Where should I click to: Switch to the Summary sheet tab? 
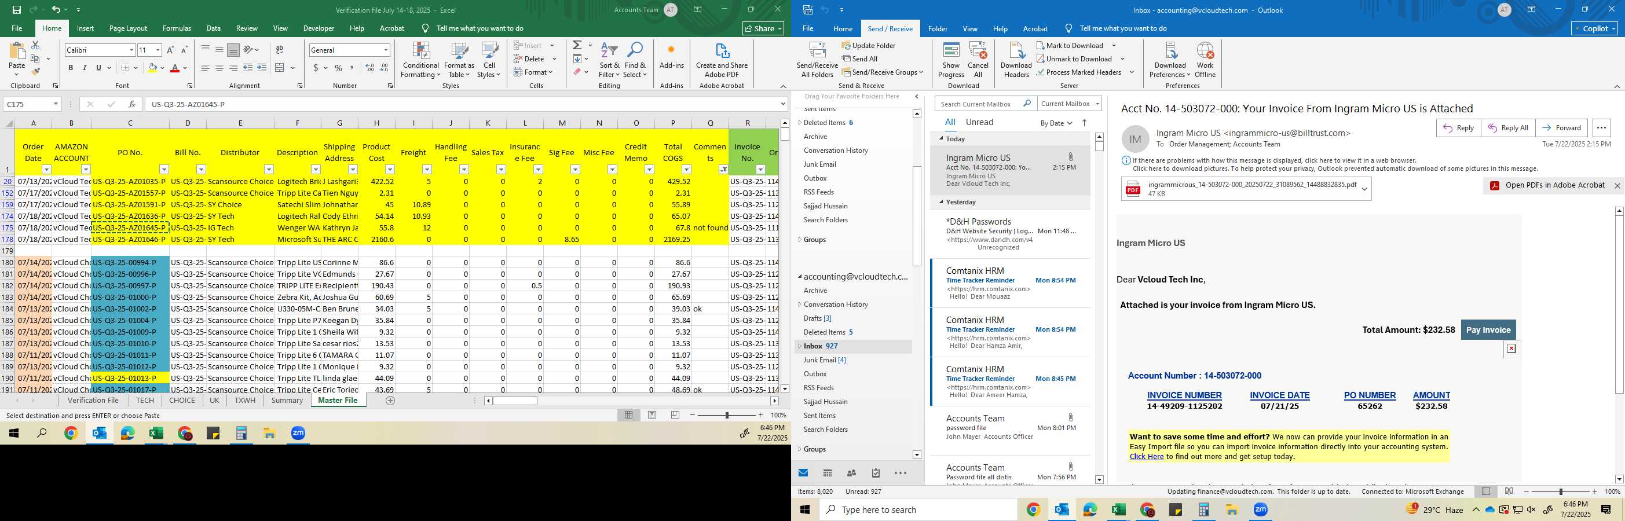287,401
